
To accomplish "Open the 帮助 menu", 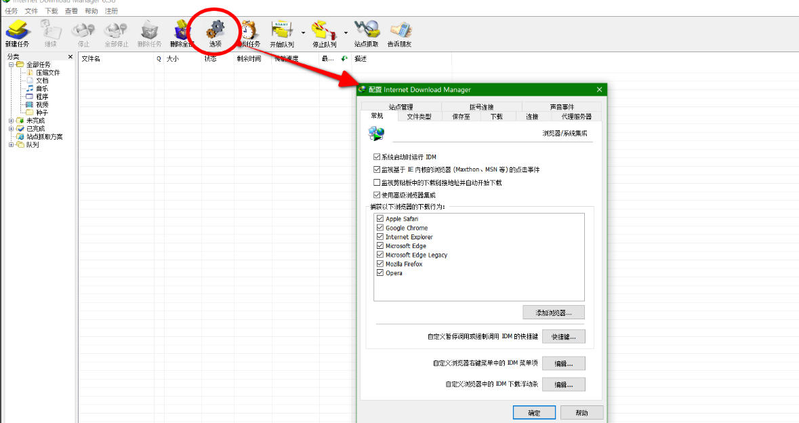I will [91, 11].
